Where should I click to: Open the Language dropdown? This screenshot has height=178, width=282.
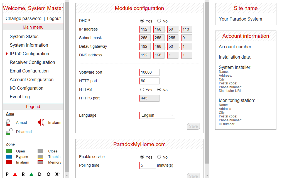coord(157,115)
